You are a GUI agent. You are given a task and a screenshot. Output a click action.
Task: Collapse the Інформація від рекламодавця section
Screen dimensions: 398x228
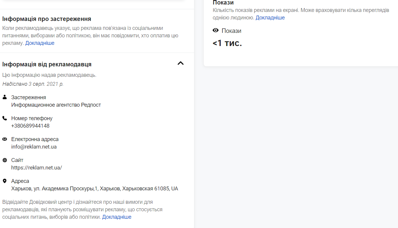(181, 63)
